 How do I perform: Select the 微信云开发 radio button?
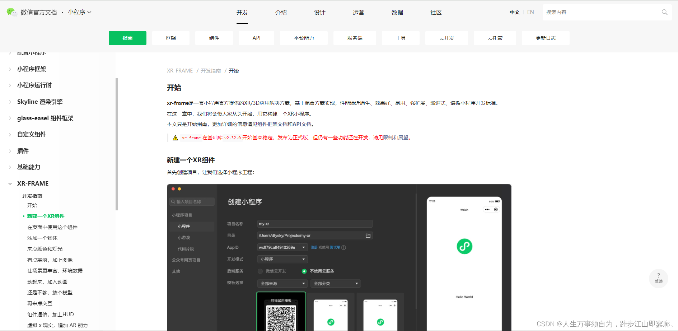coord(260,271)
